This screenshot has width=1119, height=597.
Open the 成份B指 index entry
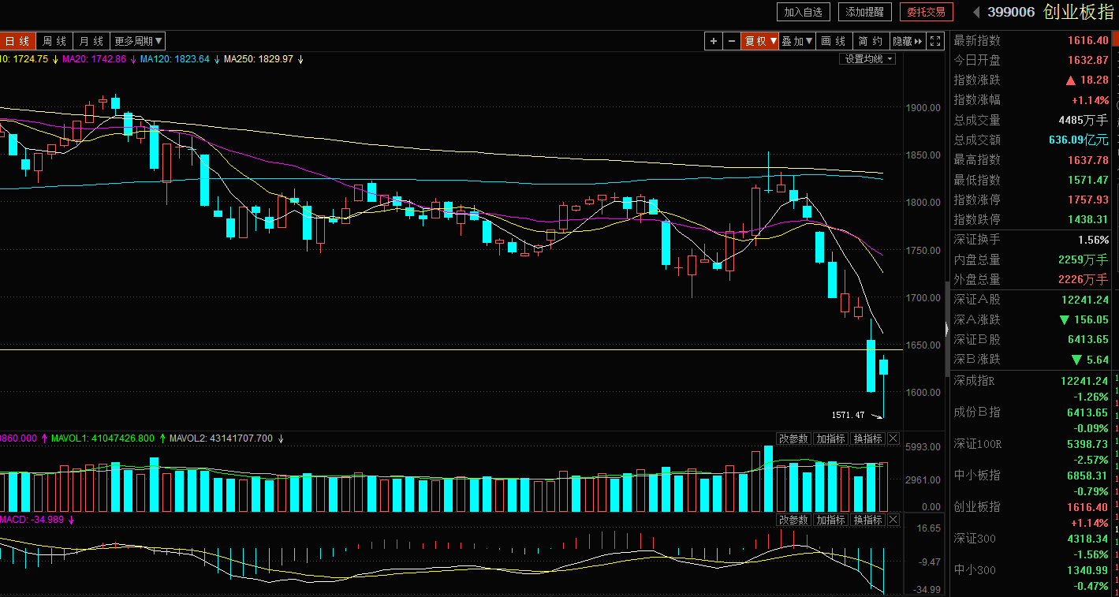tap(1031, 420)
